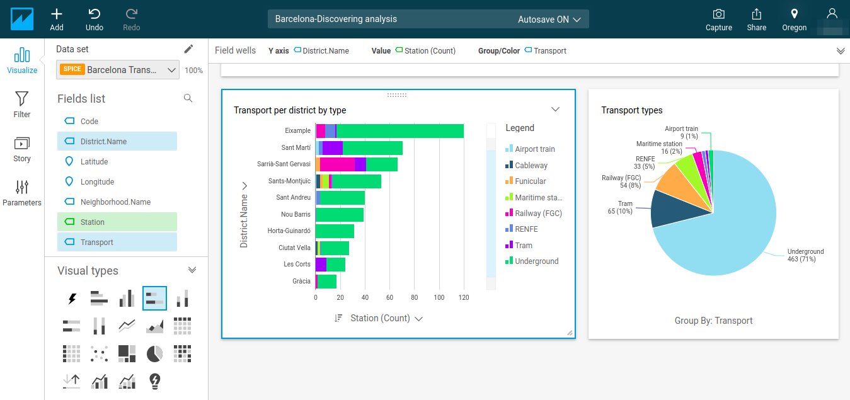Collapse the Visual types panel
Screen dimensions: 850x400
pyautogui.click(x=192, y=270)
